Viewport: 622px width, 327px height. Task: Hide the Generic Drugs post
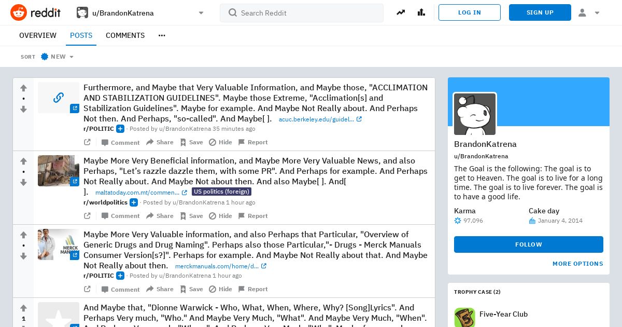point(220,289)
